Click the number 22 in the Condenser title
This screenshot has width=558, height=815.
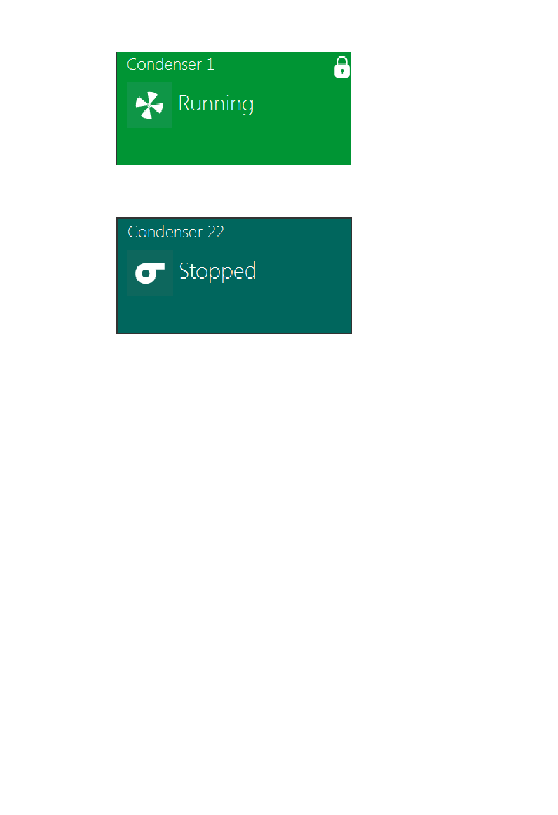(x=216, y=232)
